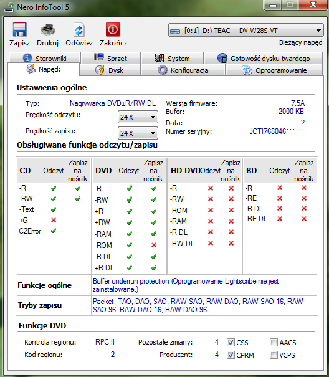The height and width of the screenshot is (377, 329).
Task: Click the Zakończ button label
Action: [x=113, y=43]
